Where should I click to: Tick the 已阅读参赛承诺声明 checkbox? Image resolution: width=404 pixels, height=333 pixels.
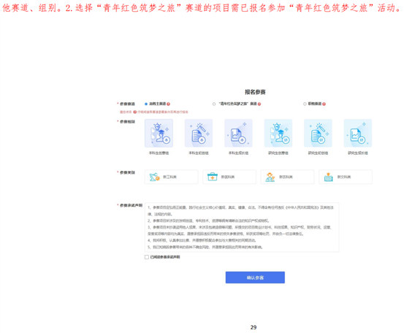147,257
